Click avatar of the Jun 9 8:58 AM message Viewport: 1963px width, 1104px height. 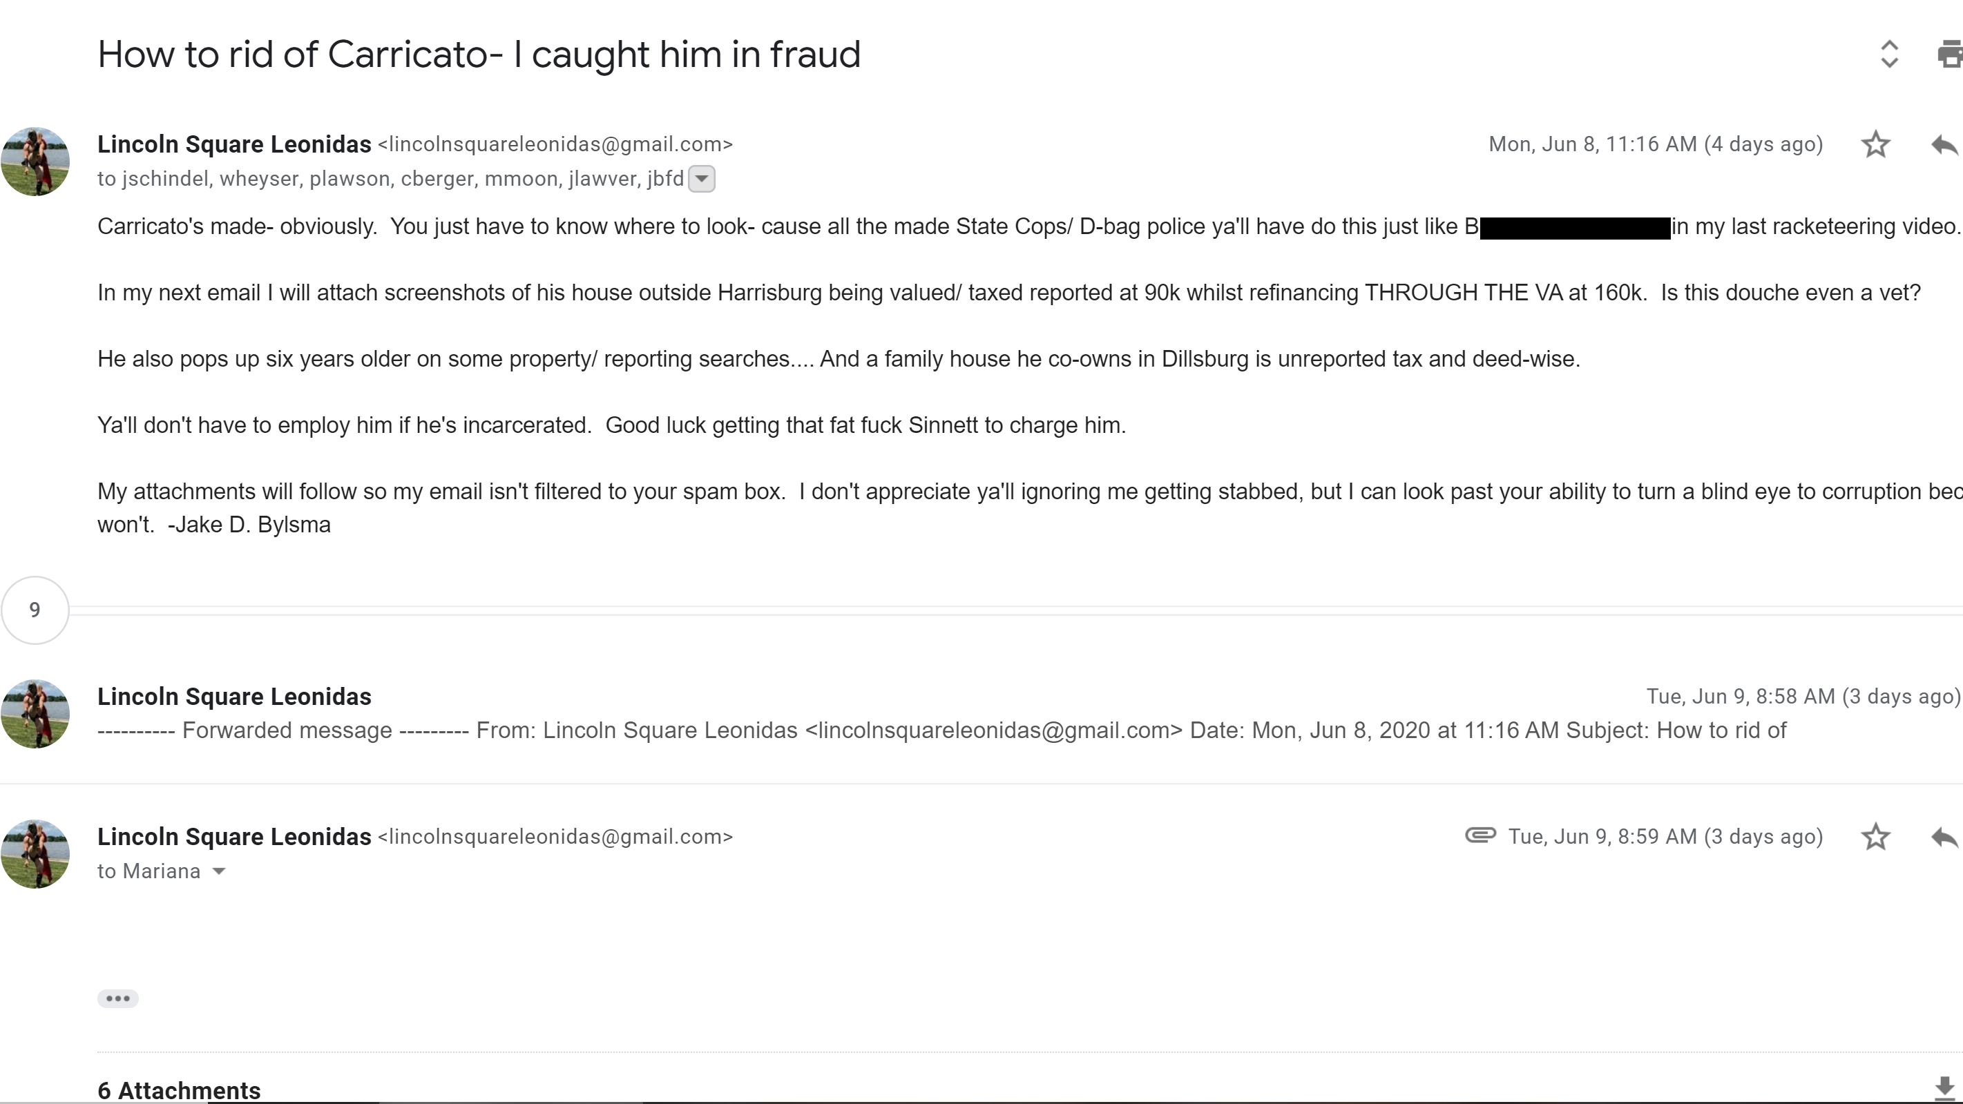click(x=35, y=714)
